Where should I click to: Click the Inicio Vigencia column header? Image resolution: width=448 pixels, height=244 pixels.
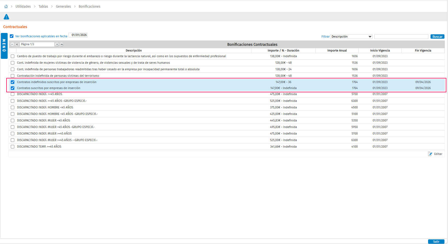(380, 51)
